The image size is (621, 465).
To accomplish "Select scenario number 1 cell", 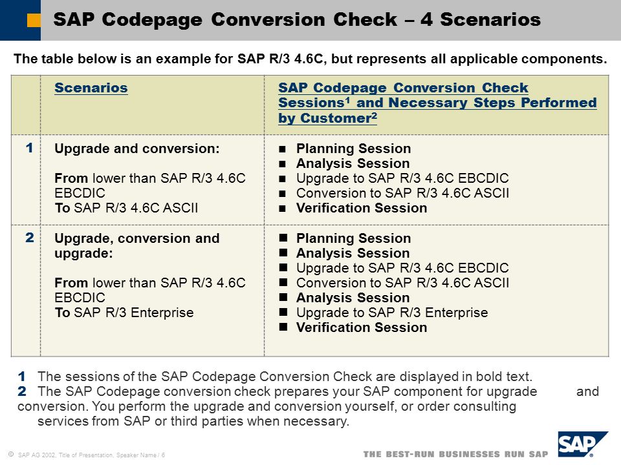I will [x=26, y=180].
